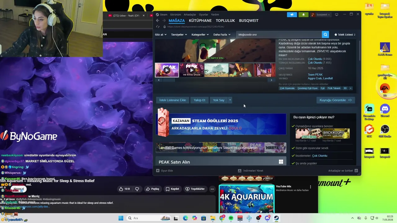Viewport: 397px width, 223px height.
Task: Click the Mağazada ara search field
Action: tap(279, 34)
